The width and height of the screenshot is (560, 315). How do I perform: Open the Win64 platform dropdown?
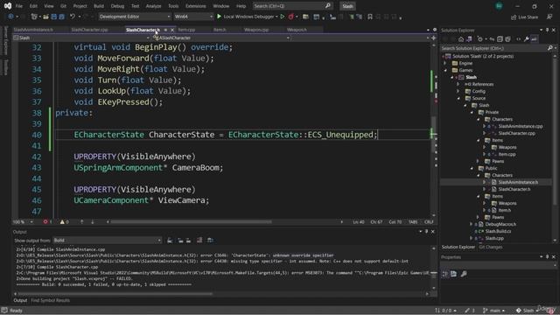(x=193, y=17)
